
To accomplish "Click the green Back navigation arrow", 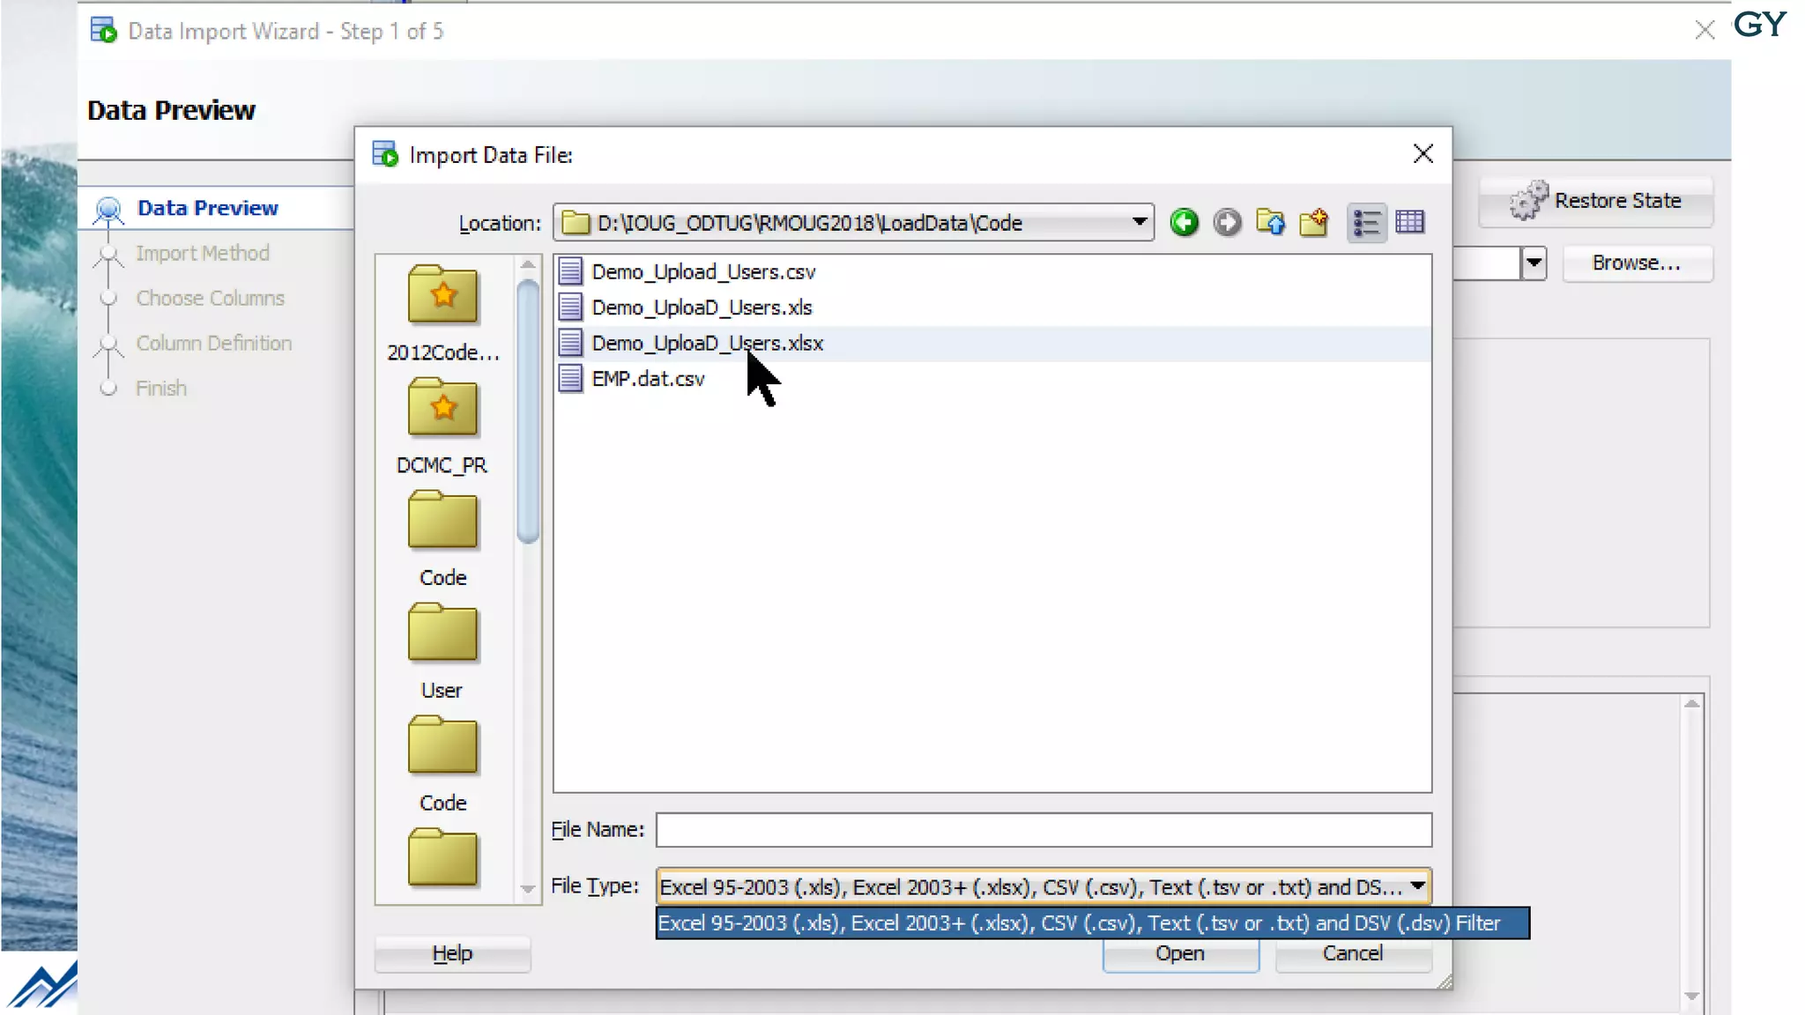I will coord(1184,222).
